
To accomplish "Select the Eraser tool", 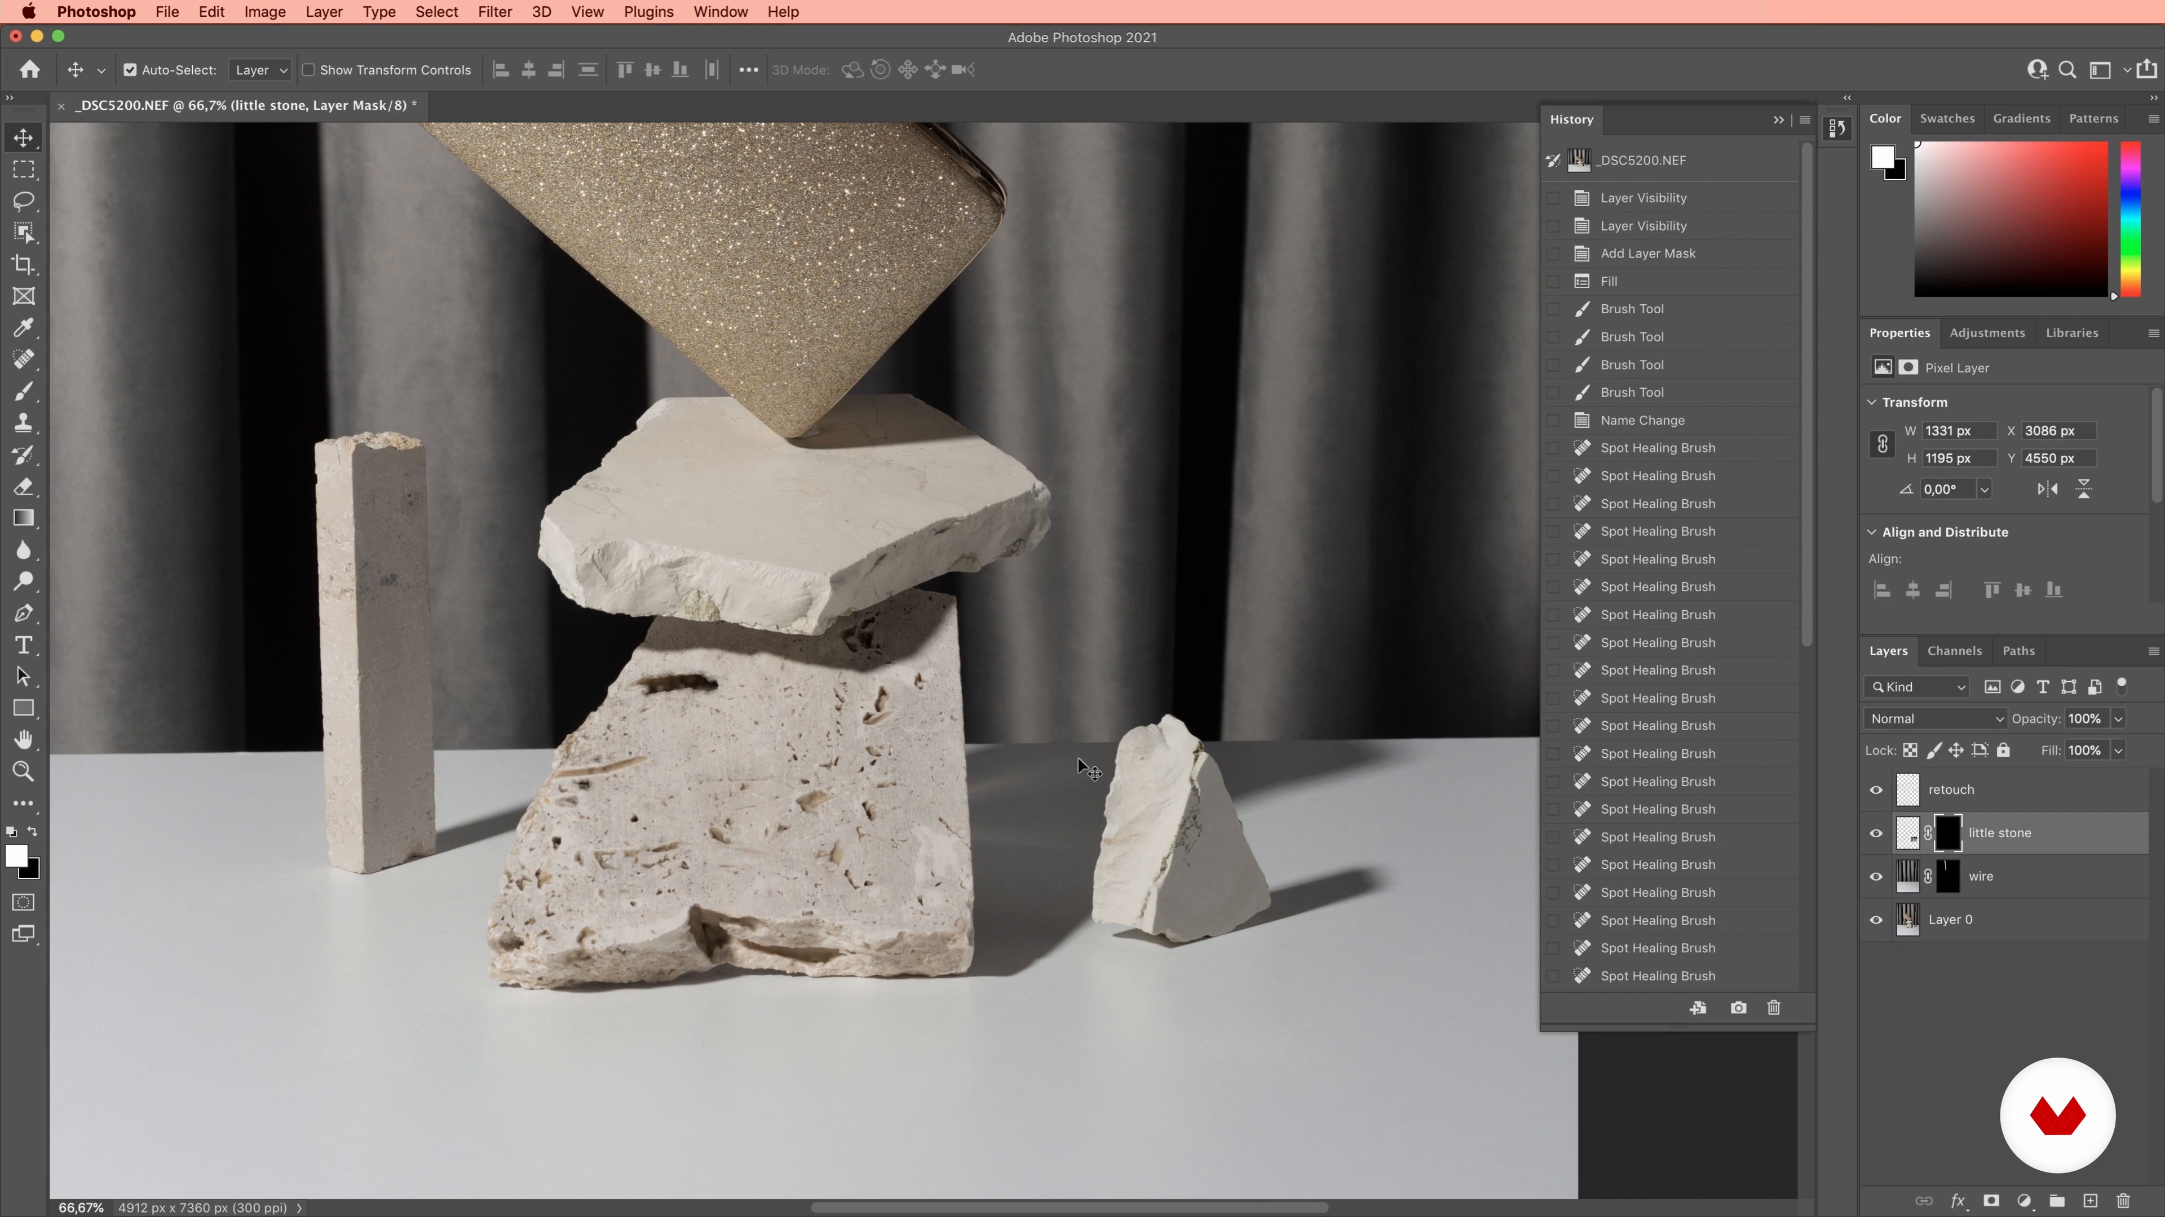I will [24, 487].
